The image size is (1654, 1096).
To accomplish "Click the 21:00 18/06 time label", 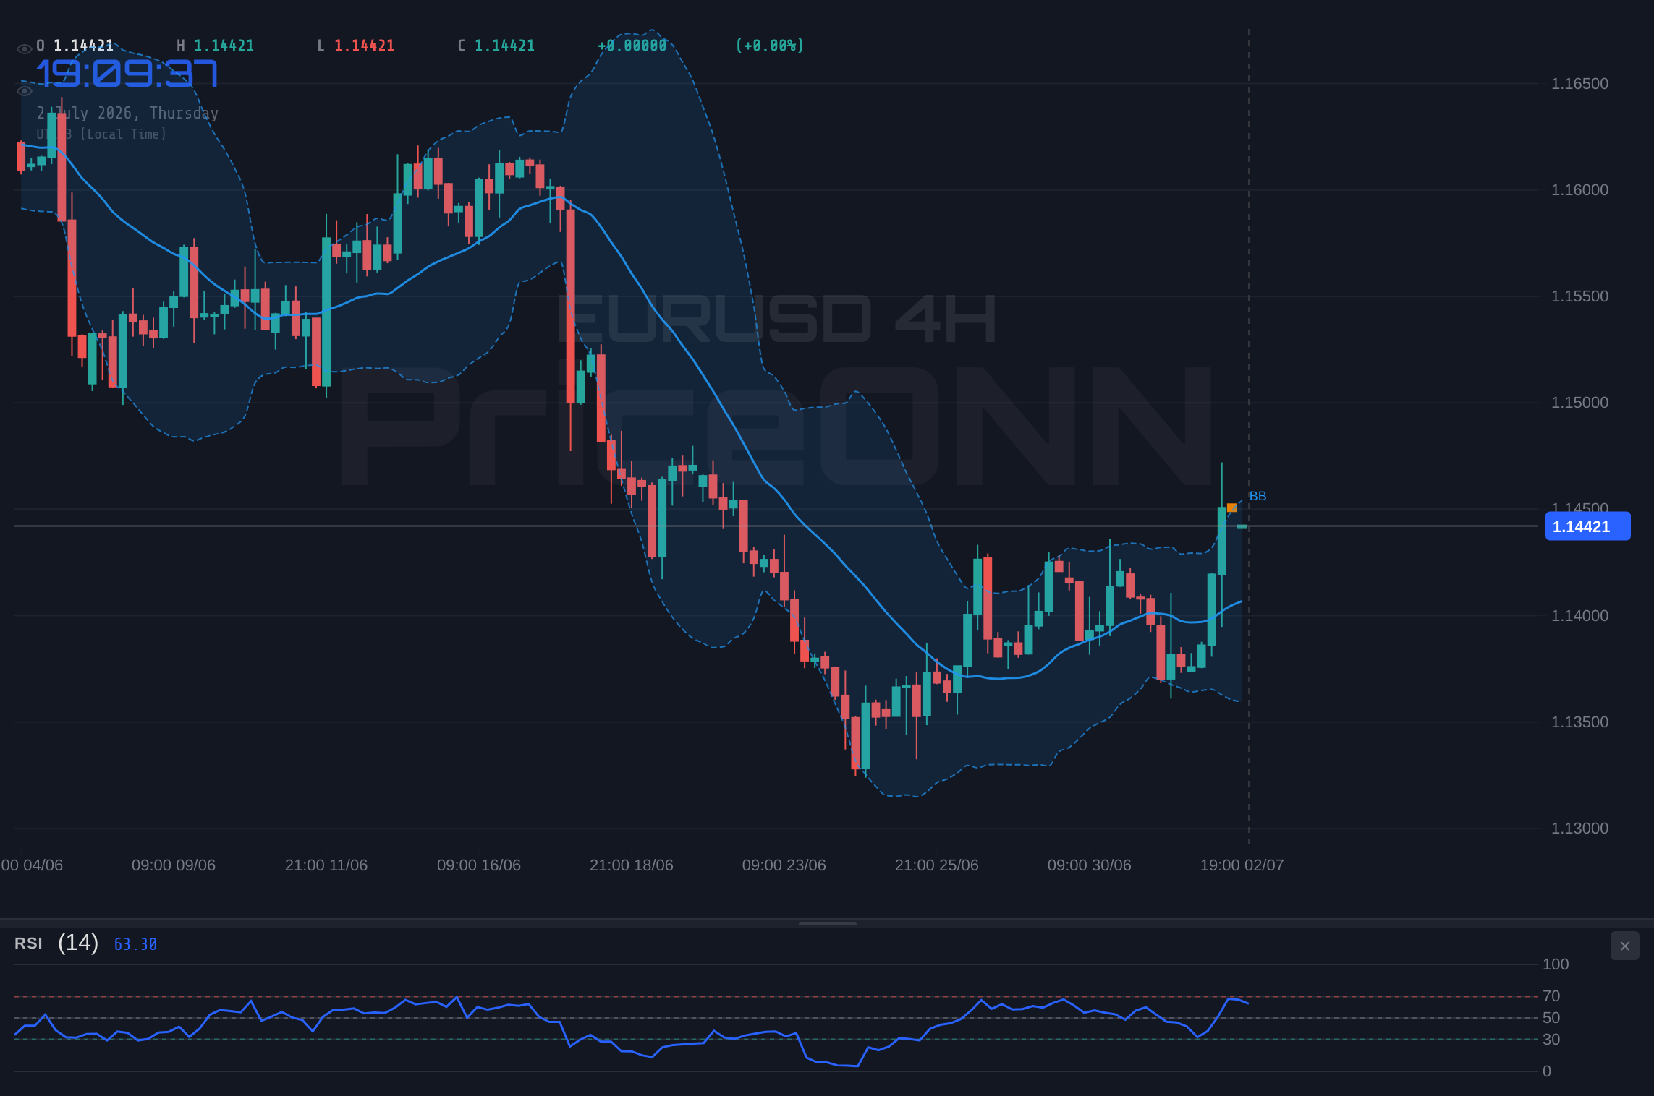I will pos(632,865).
